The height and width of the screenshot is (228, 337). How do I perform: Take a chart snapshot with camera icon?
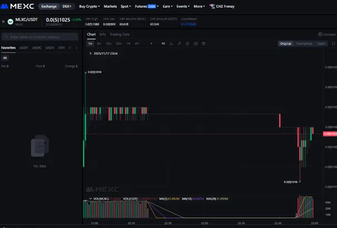tap(196, 43)
